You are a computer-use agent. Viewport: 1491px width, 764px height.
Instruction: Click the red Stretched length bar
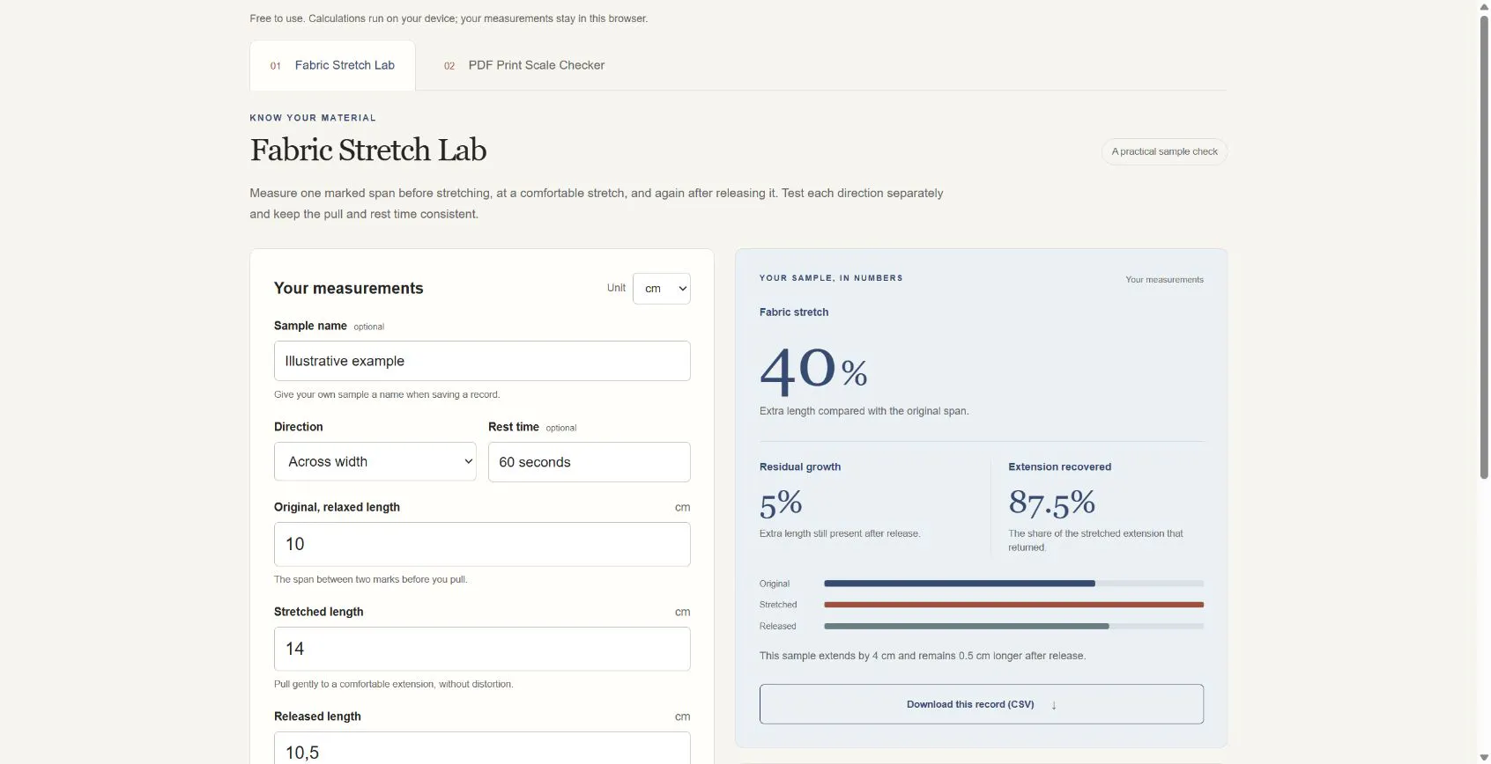(x=1013, y=605)
